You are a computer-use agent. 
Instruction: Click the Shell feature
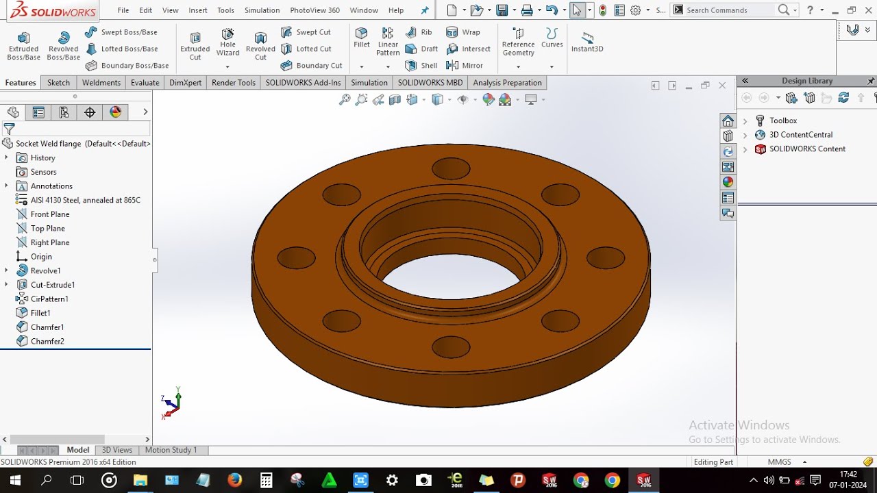(421, 66)
